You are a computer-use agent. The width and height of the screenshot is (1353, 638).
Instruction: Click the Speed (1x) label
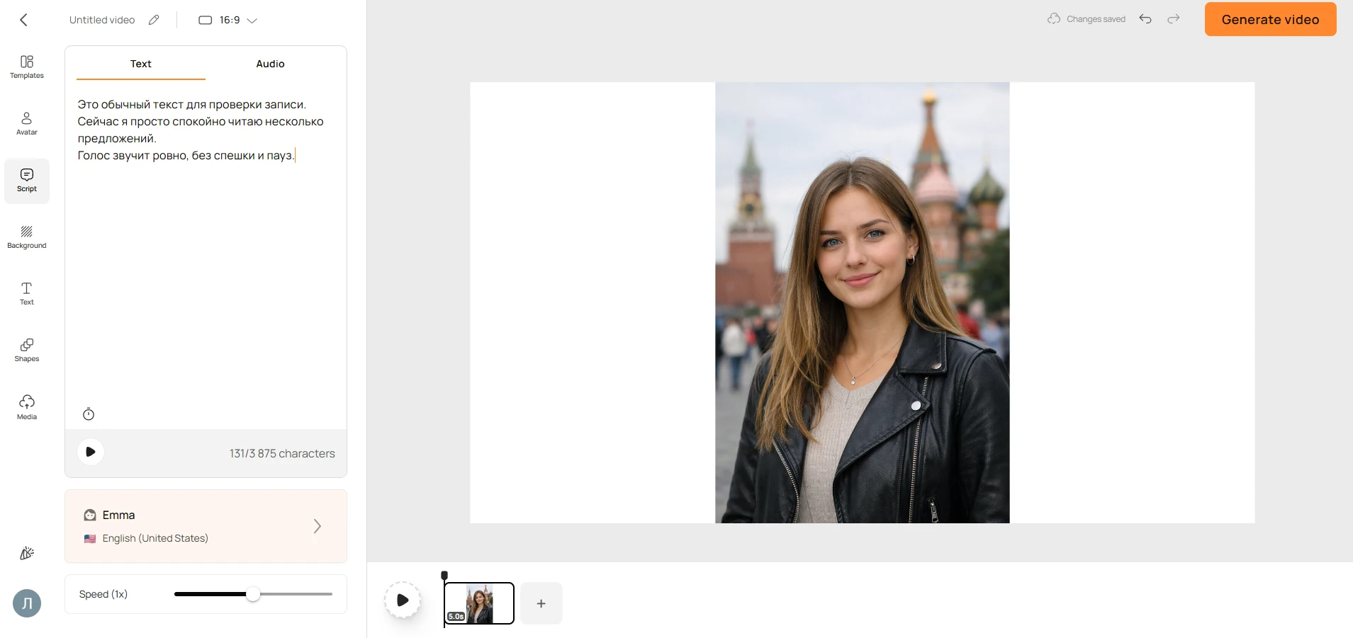[x=103, y=594]
